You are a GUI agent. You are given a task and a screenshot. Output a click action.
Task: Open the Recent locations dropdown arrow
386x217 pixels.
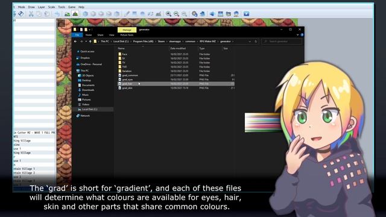86,42
